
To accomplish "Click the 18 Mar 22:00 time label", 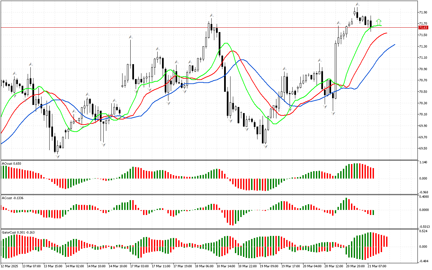I will pos(248,266).
